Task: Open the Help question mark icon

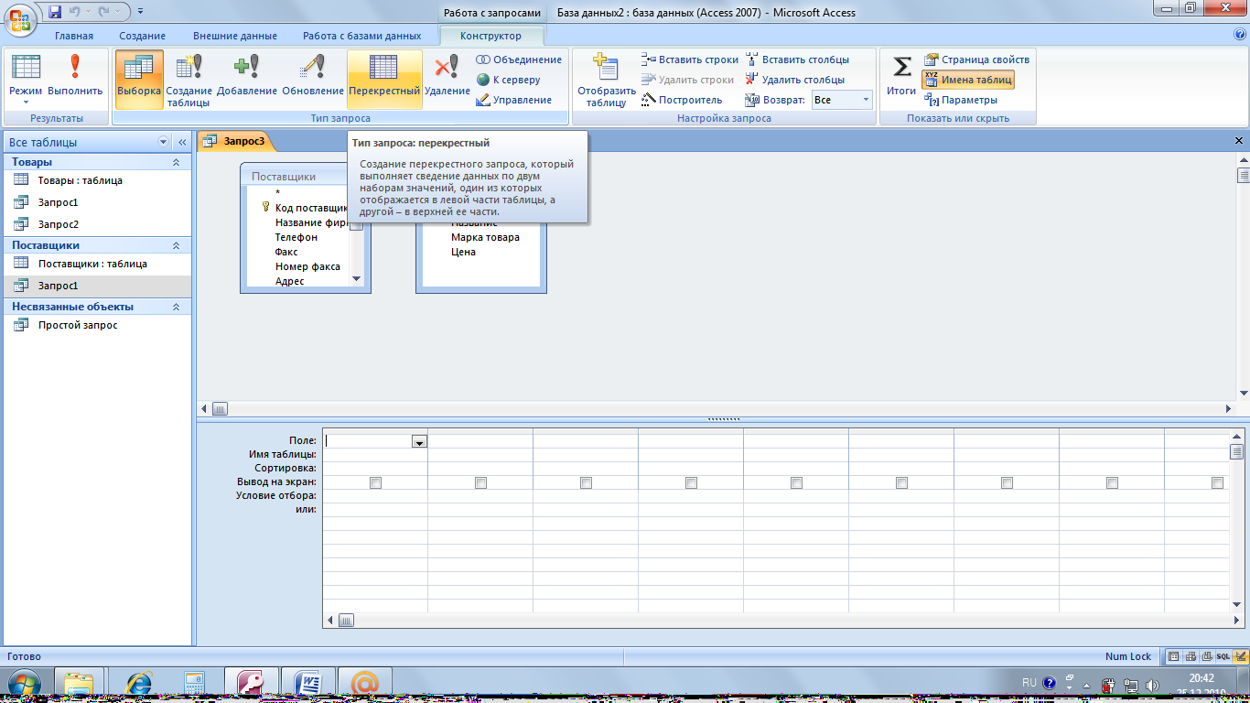Action: point(1240,35)
